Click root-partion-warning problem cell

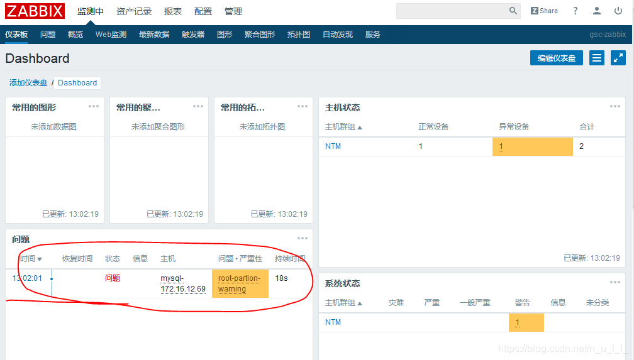240,283
